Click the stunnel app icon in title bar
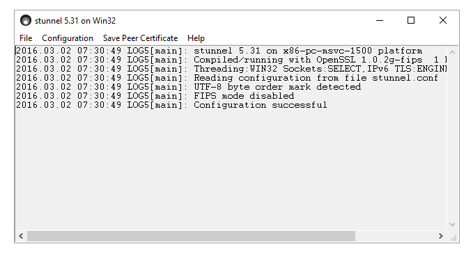This screenshot has height=260, width=473. (26, 20)
